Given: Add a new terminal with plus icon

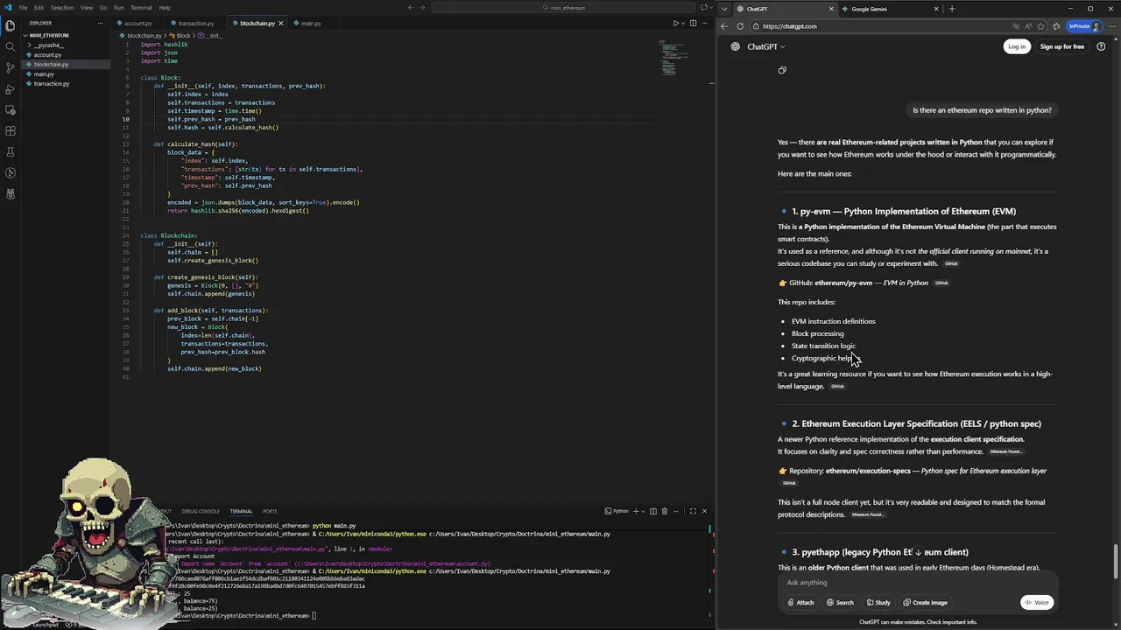Looking at the screenshot, I should 637,511.
